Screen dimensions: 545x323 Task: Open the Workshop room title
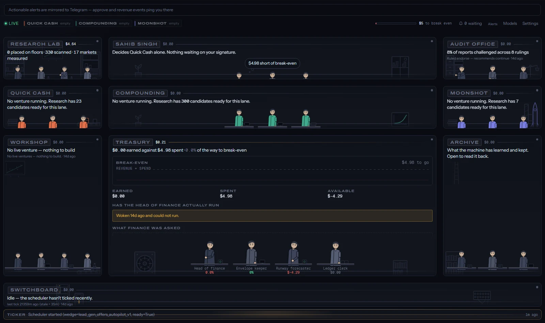point(29,142)
